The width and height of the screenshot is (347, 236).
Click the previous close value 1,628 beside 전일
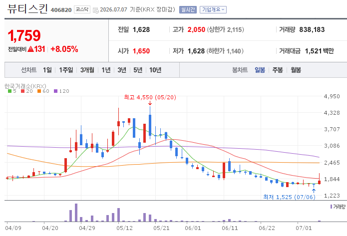click(141, 29)
